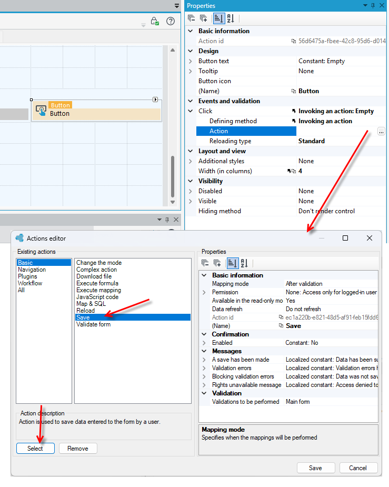Click the Save button in Actions editor footer
This screenshot has width=389, height=487.
316,468
